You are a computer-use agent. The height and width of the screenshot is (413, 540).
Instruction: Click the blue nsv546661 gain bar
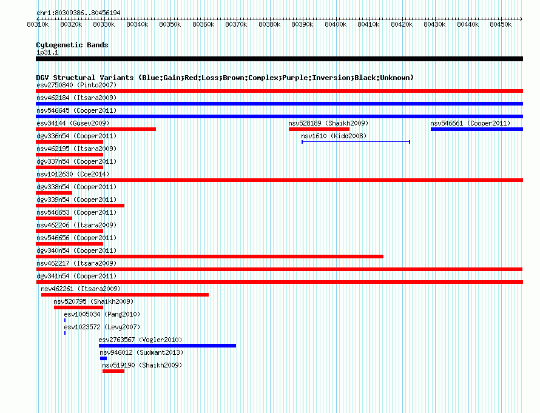(477, 129)
